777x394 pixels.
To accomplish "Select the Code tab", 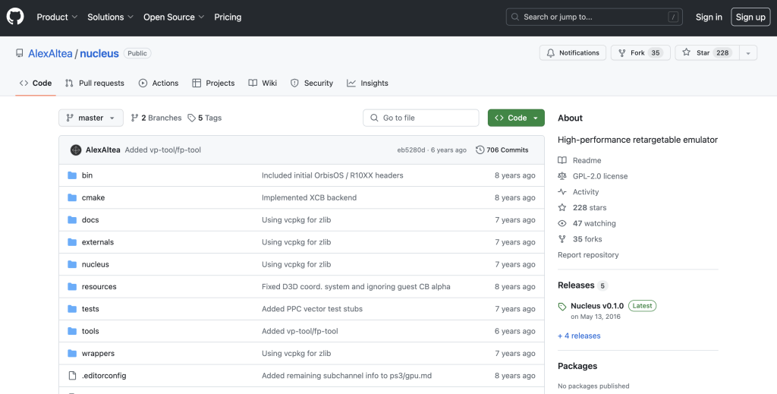I will [36, 84].
